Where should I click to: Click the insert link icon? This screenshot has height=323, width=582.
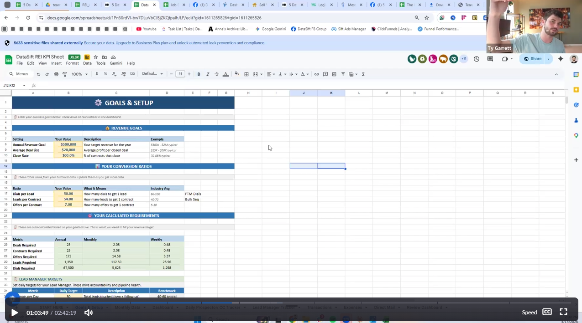tap(316, 74)
